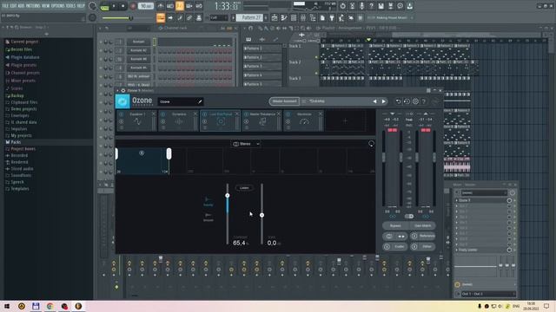Click the microphone audio recording icon
The height and width of the screenshot is (312, 556).
coord(361,6)
